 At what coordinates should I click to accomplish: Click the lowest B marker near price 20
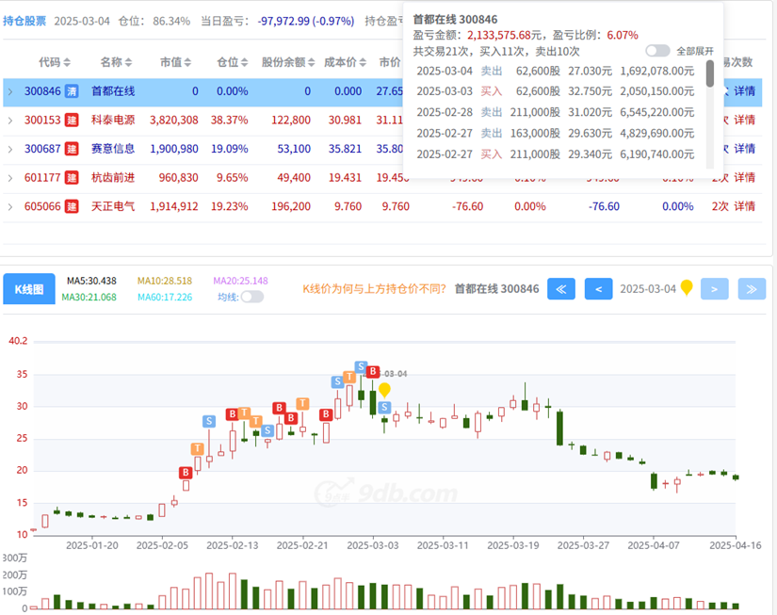[x=186, y=473]
